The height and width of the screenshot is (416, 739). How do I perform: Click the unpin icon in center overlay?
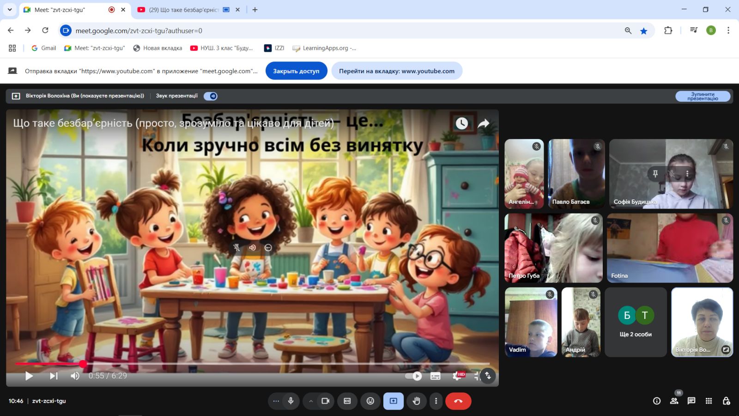(x=236, y=248)
